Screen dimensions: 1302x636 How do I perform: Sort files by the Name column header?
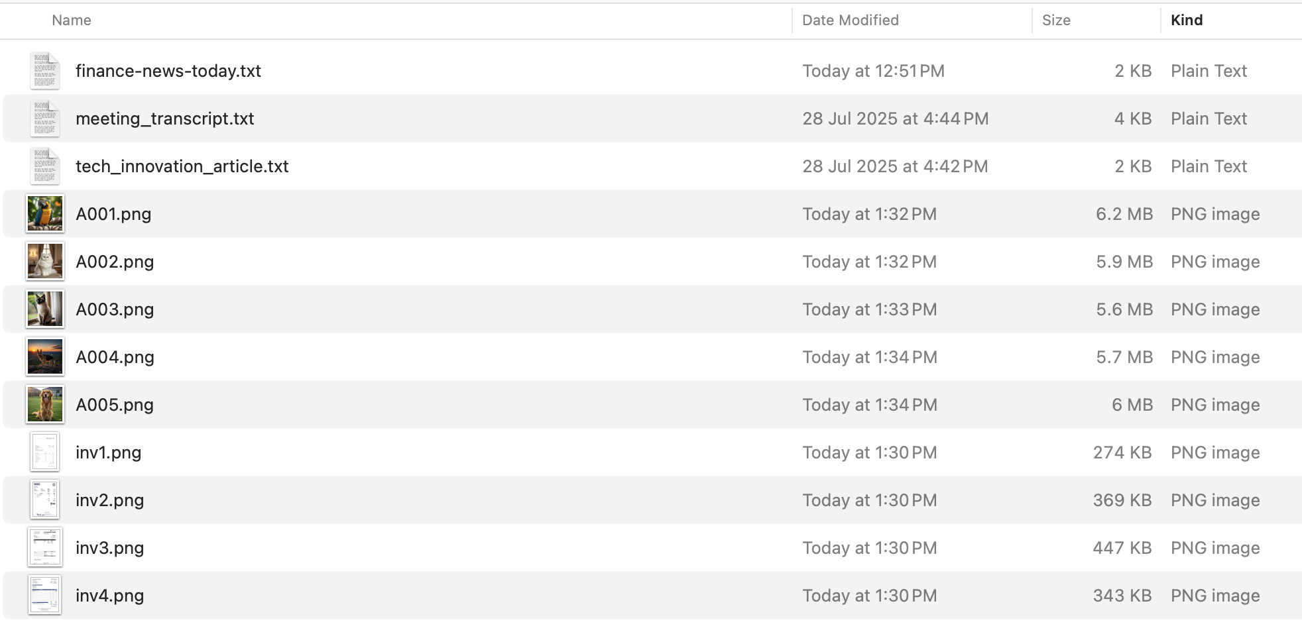72,21
